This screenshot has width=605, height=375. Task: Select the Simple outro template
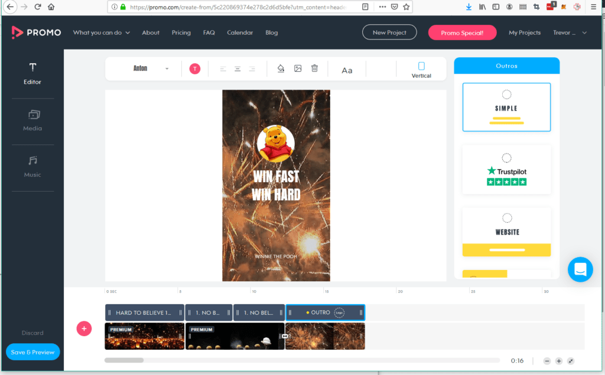tap(506, 107)
